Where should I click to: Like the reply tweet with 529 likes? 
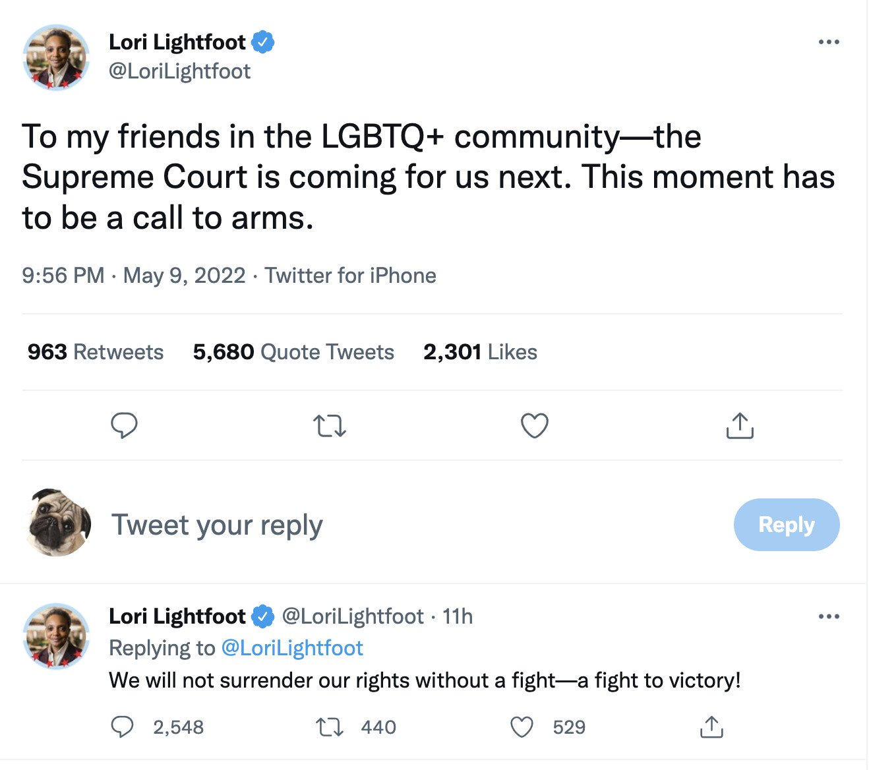pos(522,727)
